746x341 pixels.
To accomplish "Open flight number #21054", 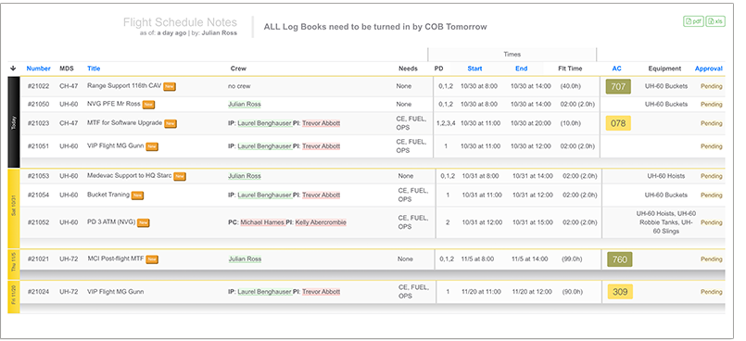I will coord(38,195).
